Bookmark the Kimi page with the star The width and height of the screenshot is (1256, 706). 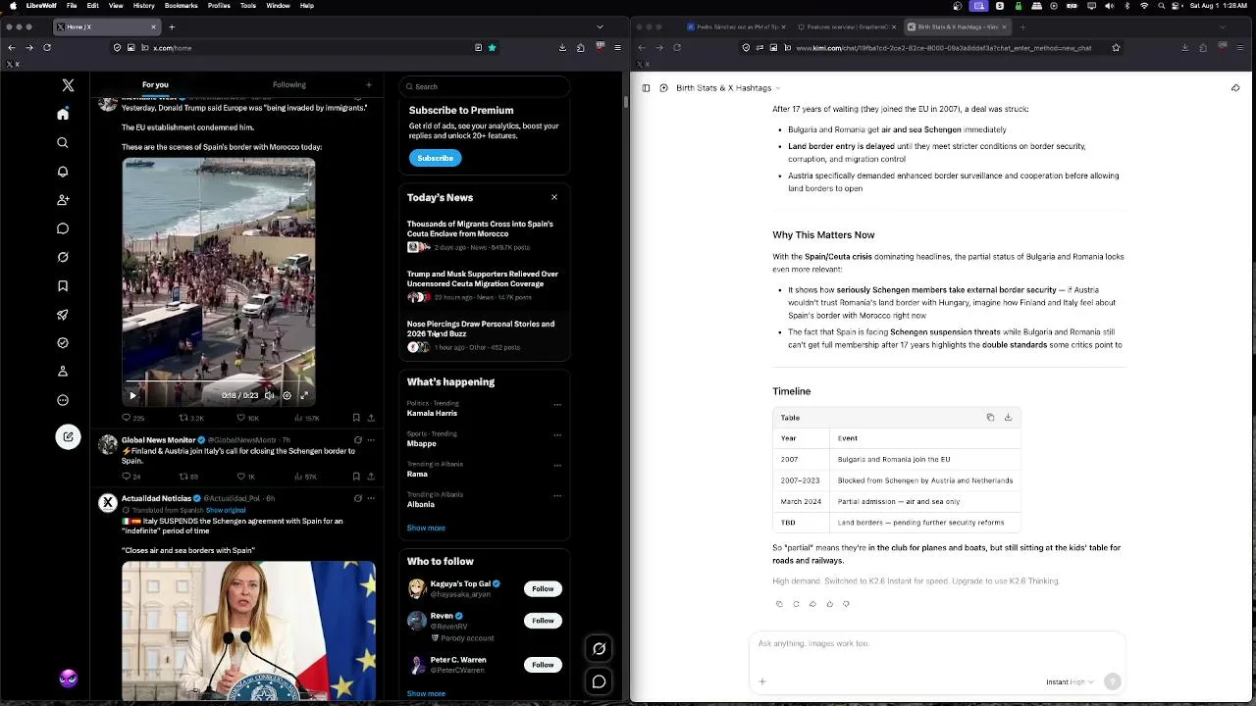1116,47
